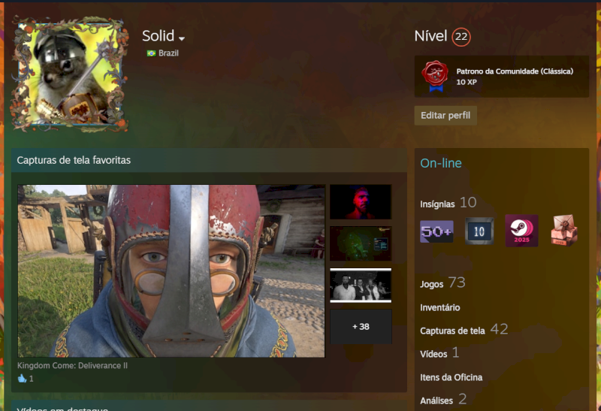The height and width of the screenshot is (411, 601).
Task: Click the Kingdom Come: Deliverance II caption
Action: tap(72, 365)
